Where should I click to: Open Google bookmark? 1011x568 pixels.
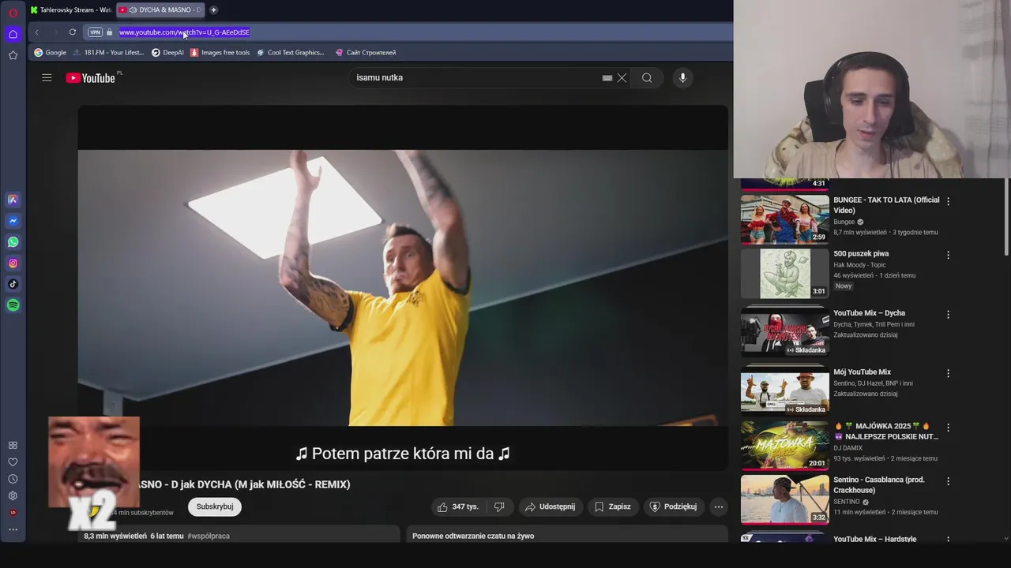tap(50, 53)
